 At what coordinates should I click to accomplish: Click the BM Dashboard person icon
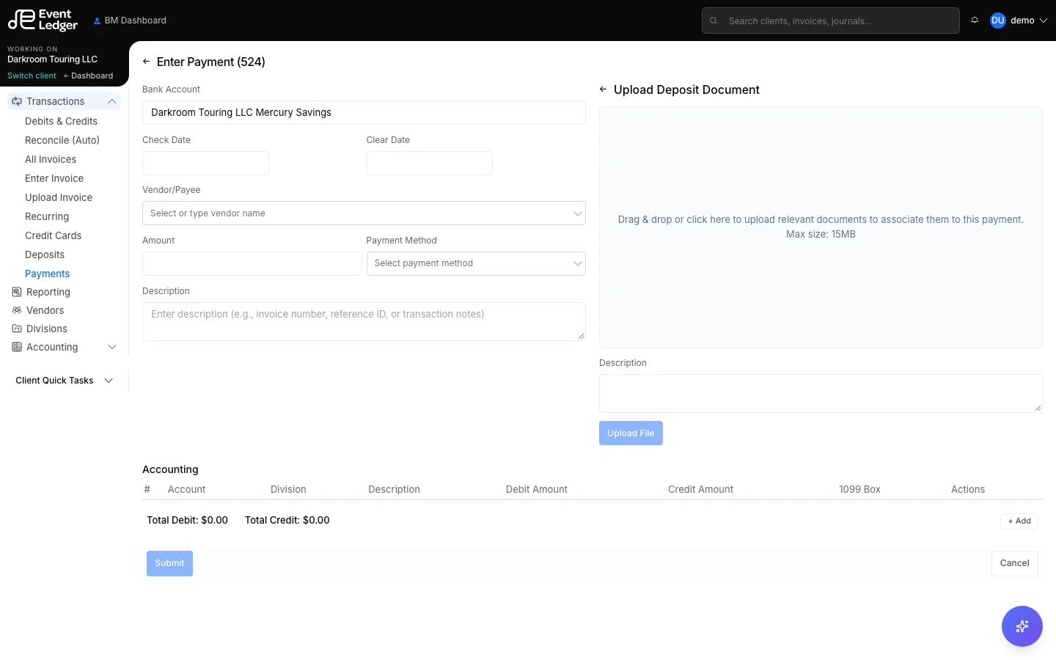pos(97,21)
